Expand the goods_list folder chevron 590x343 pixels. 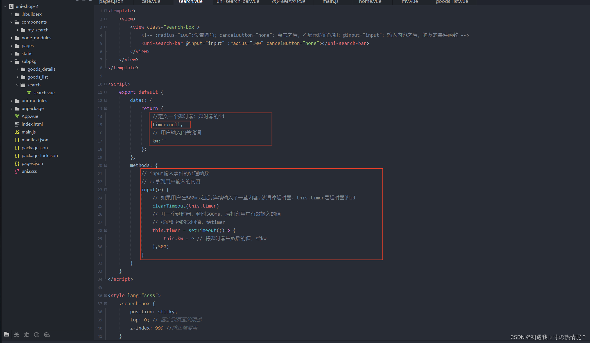coord(17,77)
